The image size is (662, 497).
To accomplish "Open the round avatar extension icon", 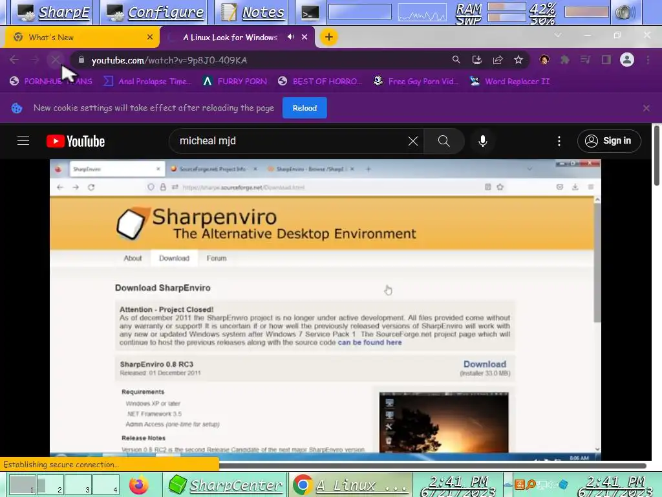I will (544, 60).
